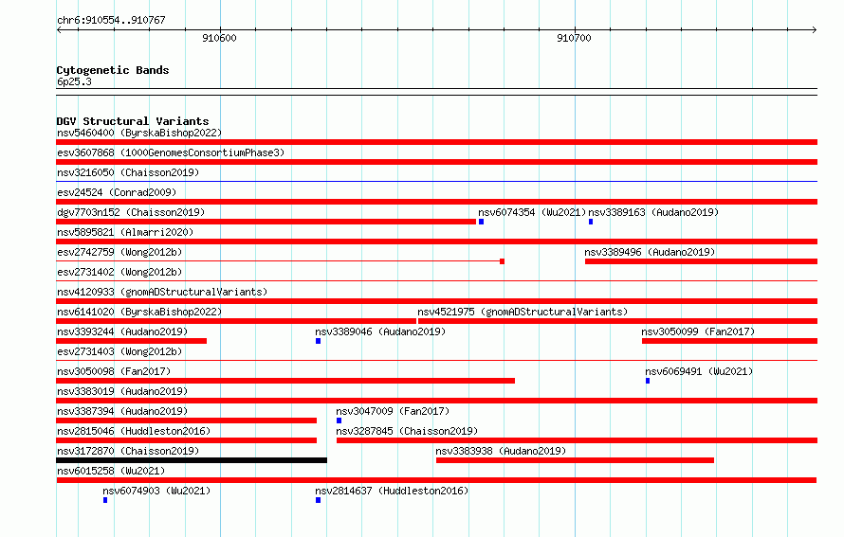Click the nsv5460400 (ByrskaBishop2022) variant label
The width and height of the screenshot is (844, 537).
[139, 133]
